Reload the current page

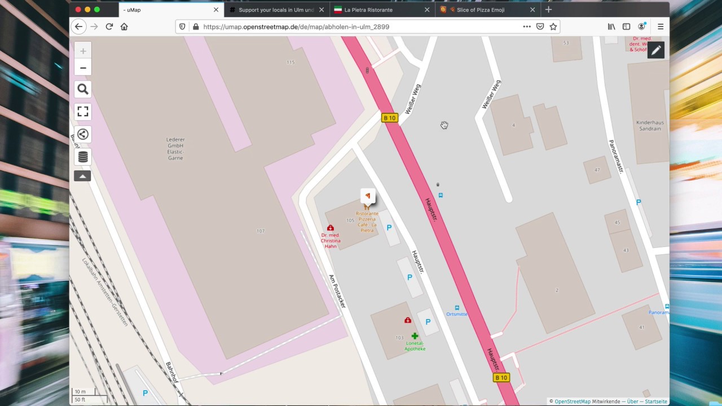[109, 27]
